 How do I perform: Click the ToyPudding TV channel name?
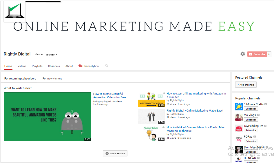click(x=253, y=126)
